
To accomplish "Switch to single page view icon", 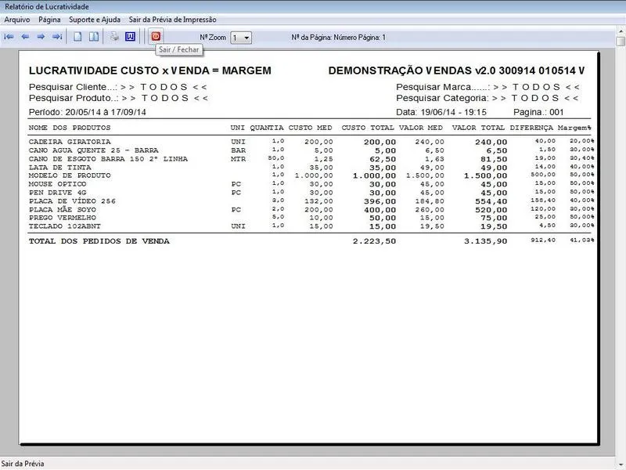I will point(77,37).
